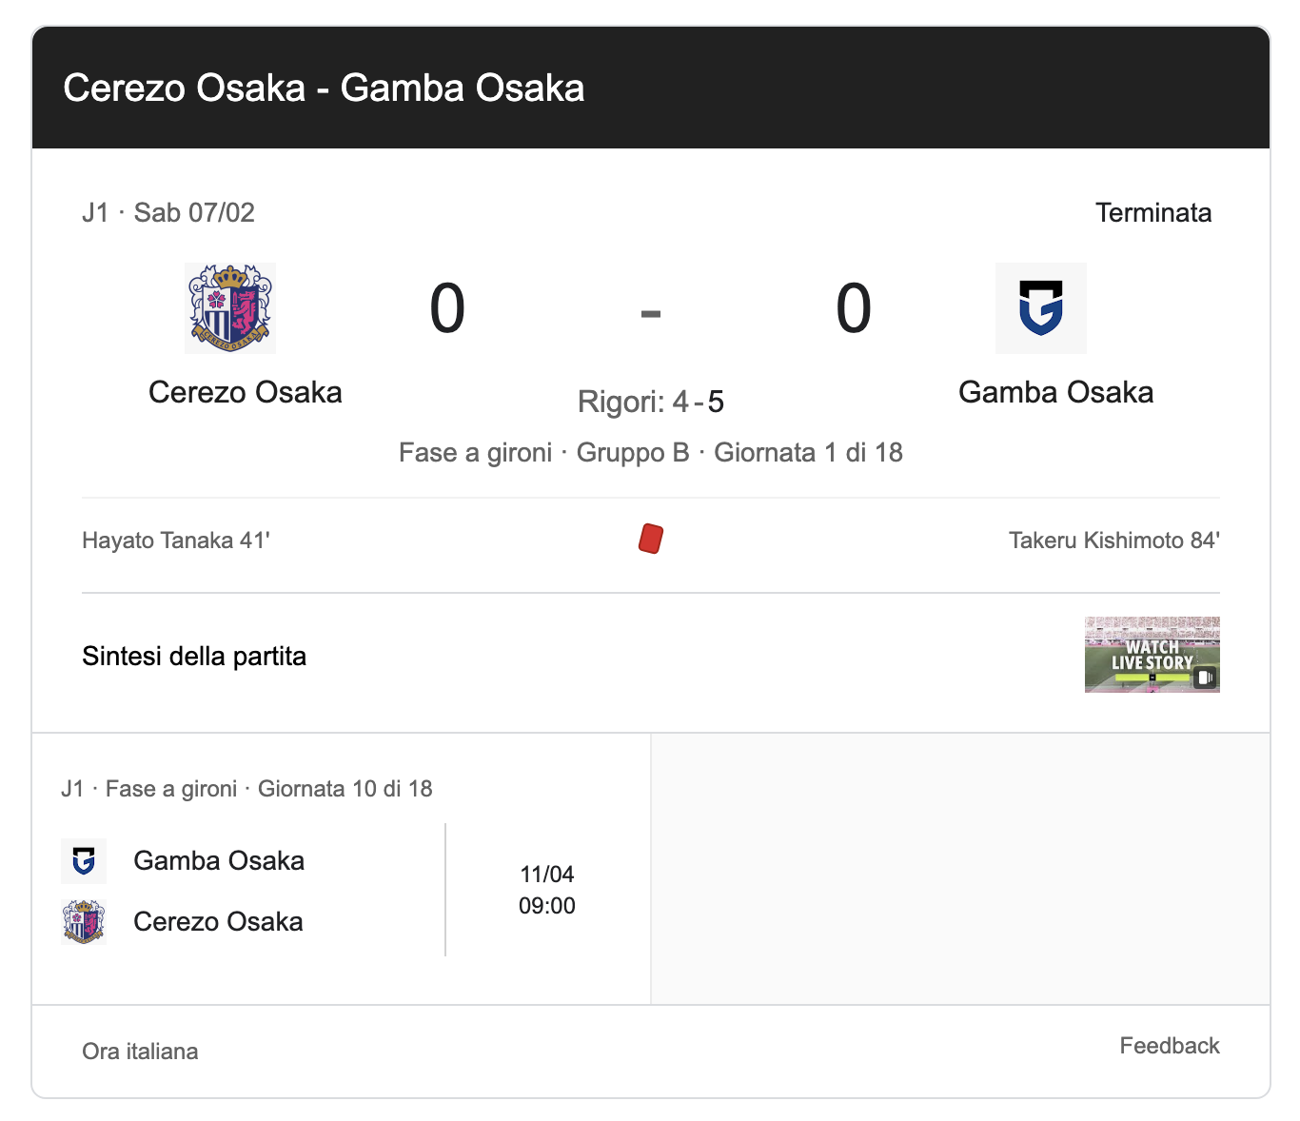
Task: Click Cerezo Osaka in the upcoming fixture
Action: pyautogui.click(x=218, y=921)
